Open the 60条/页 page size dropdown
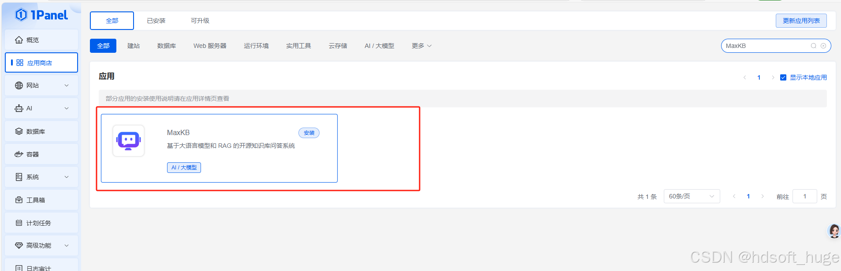Screen dimensions: 841x271 coord(692,196)
